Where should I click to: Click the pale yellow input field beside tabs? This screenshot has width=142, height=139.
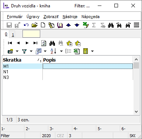tap(31, 34)
